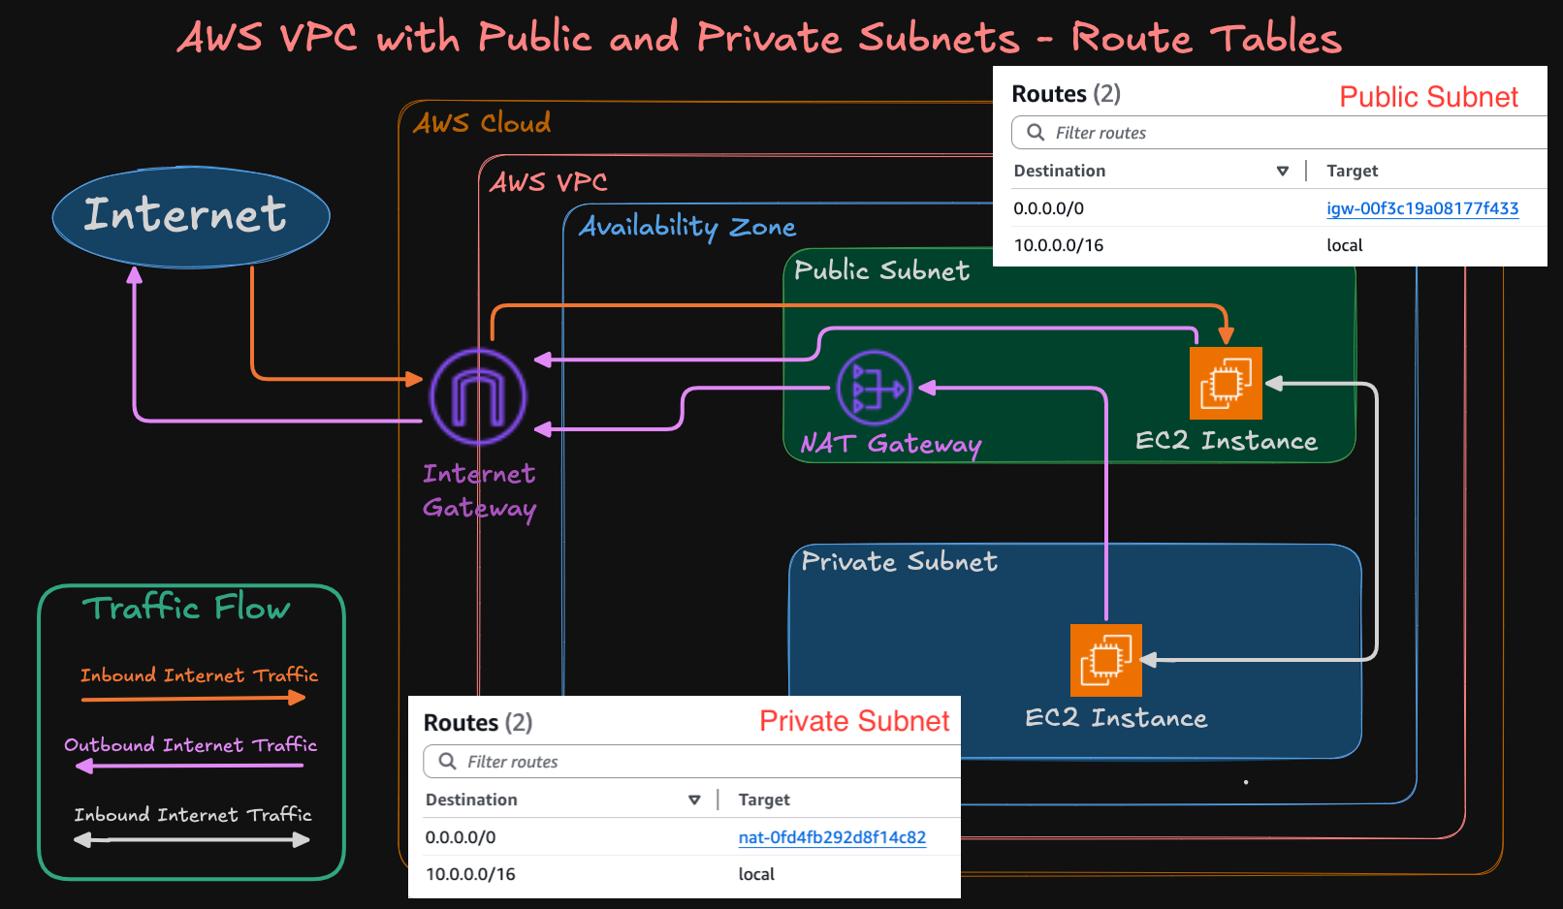
Task: Click the Internet cloud ellipse
Action: (x=191, y=216)
